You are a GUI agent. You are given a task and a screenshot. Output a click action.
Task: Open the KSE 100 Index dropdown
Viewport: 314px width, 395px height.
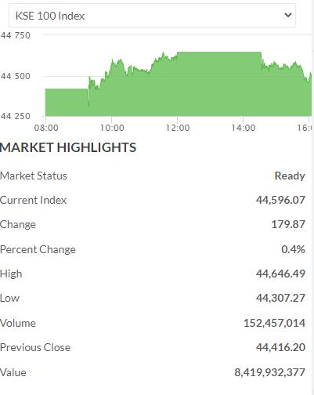pyautogui.click(x=152, y=16)
